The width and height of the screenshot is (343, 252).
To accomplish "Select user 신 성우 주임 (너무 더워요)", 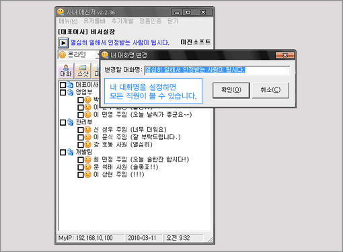I will 130,130.
